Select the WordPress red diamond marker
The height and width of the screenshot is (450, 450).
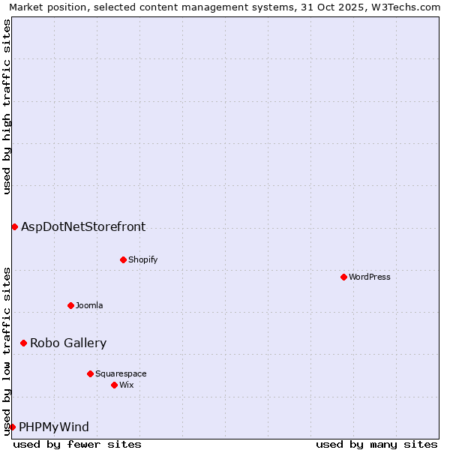click(x=343, y=277)
